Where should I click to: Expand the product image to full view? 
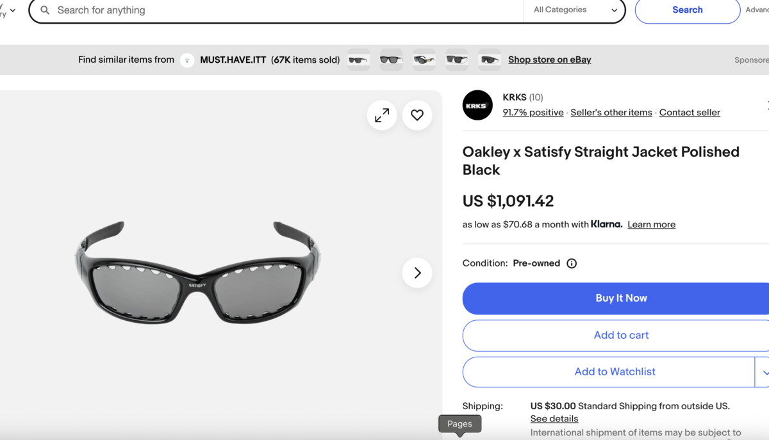point(382,115)
